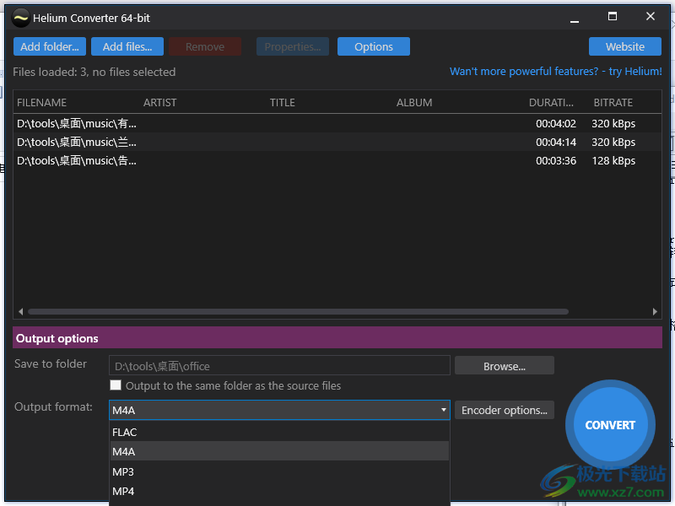Screen dimensions: 675x506
Task: Sort by the BITRATE column header
Action: (613, 102)
